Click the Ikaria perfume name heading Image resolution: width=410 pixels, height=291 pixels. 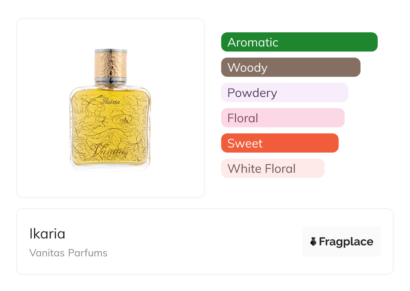coord(47,234)
